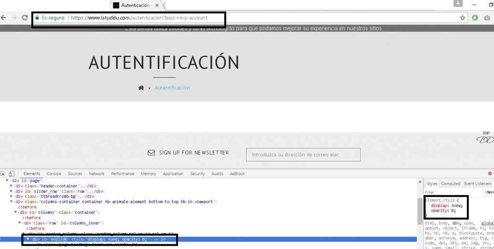This screenshot has width=494, height=249.
Task: Click the camera extension icon
Action: (487, 18)
